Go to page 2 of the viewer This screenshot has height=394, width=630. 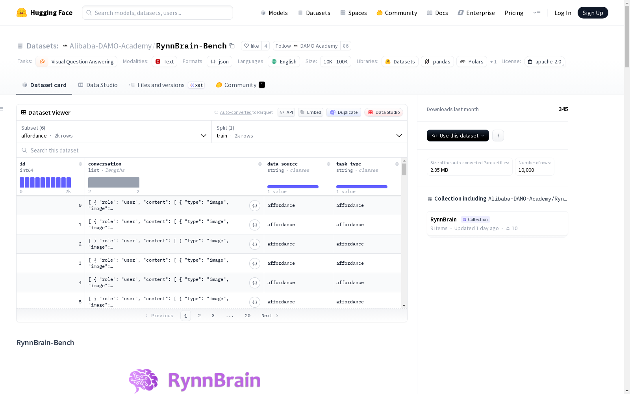200,316
